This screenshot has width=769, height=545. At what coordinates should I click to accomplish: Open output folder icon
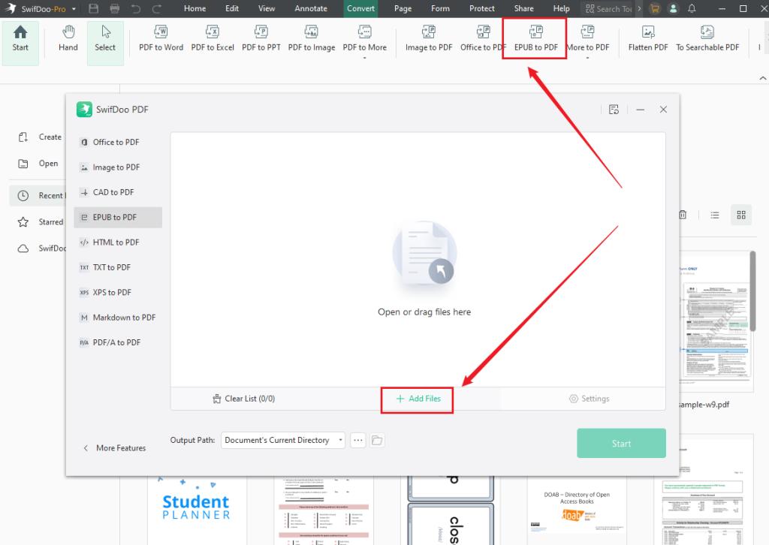(x=377, y=440)
